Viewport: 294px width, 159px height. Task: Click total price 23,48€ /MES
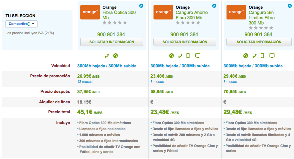164,112
